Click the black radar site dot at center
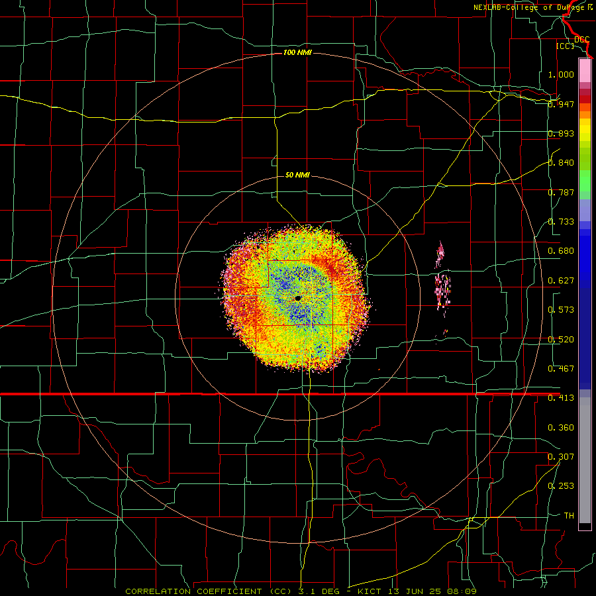This screenshot has width=596, height=596. 298,299
